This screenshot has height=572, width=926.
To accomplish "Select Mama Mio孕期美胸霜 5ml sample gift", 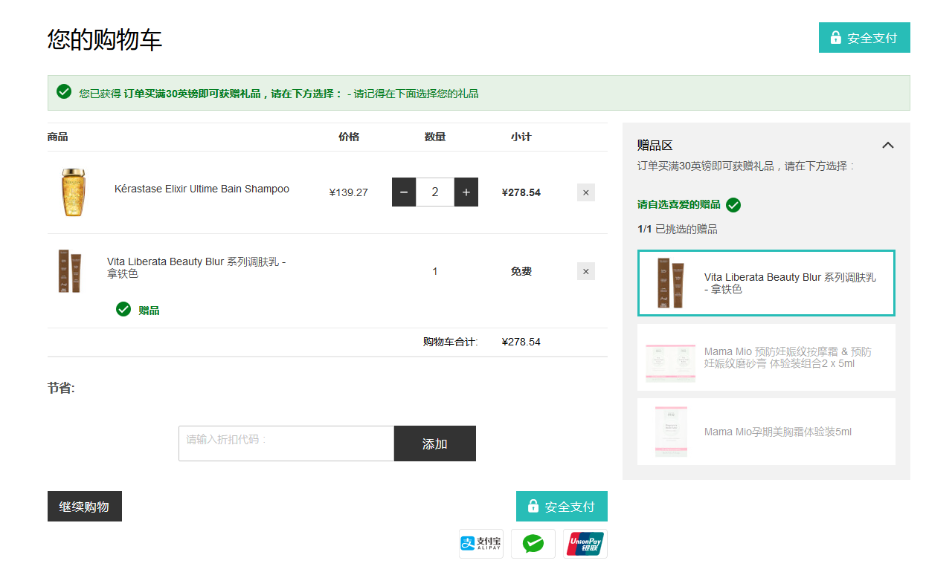I will (766, 432).
